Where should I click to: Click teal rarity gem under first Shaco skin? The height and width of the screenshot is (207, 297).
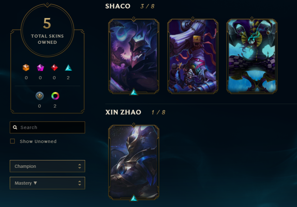tap(134, 92)
